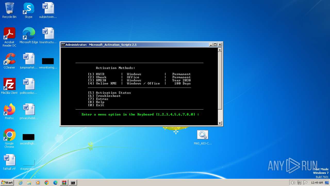Screen dimensions: 330x186
Task: Click the 12:49 AM clock
Action: point(317,183)
